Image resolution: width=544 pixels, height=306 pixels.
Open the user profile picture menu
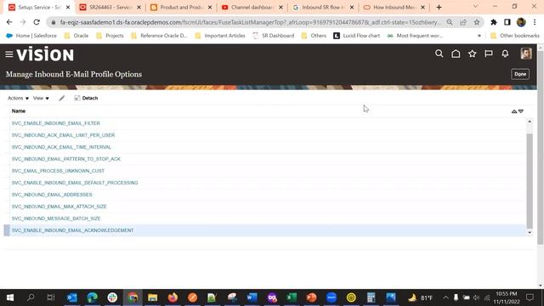pyautogui.click(x=526, y=54)
